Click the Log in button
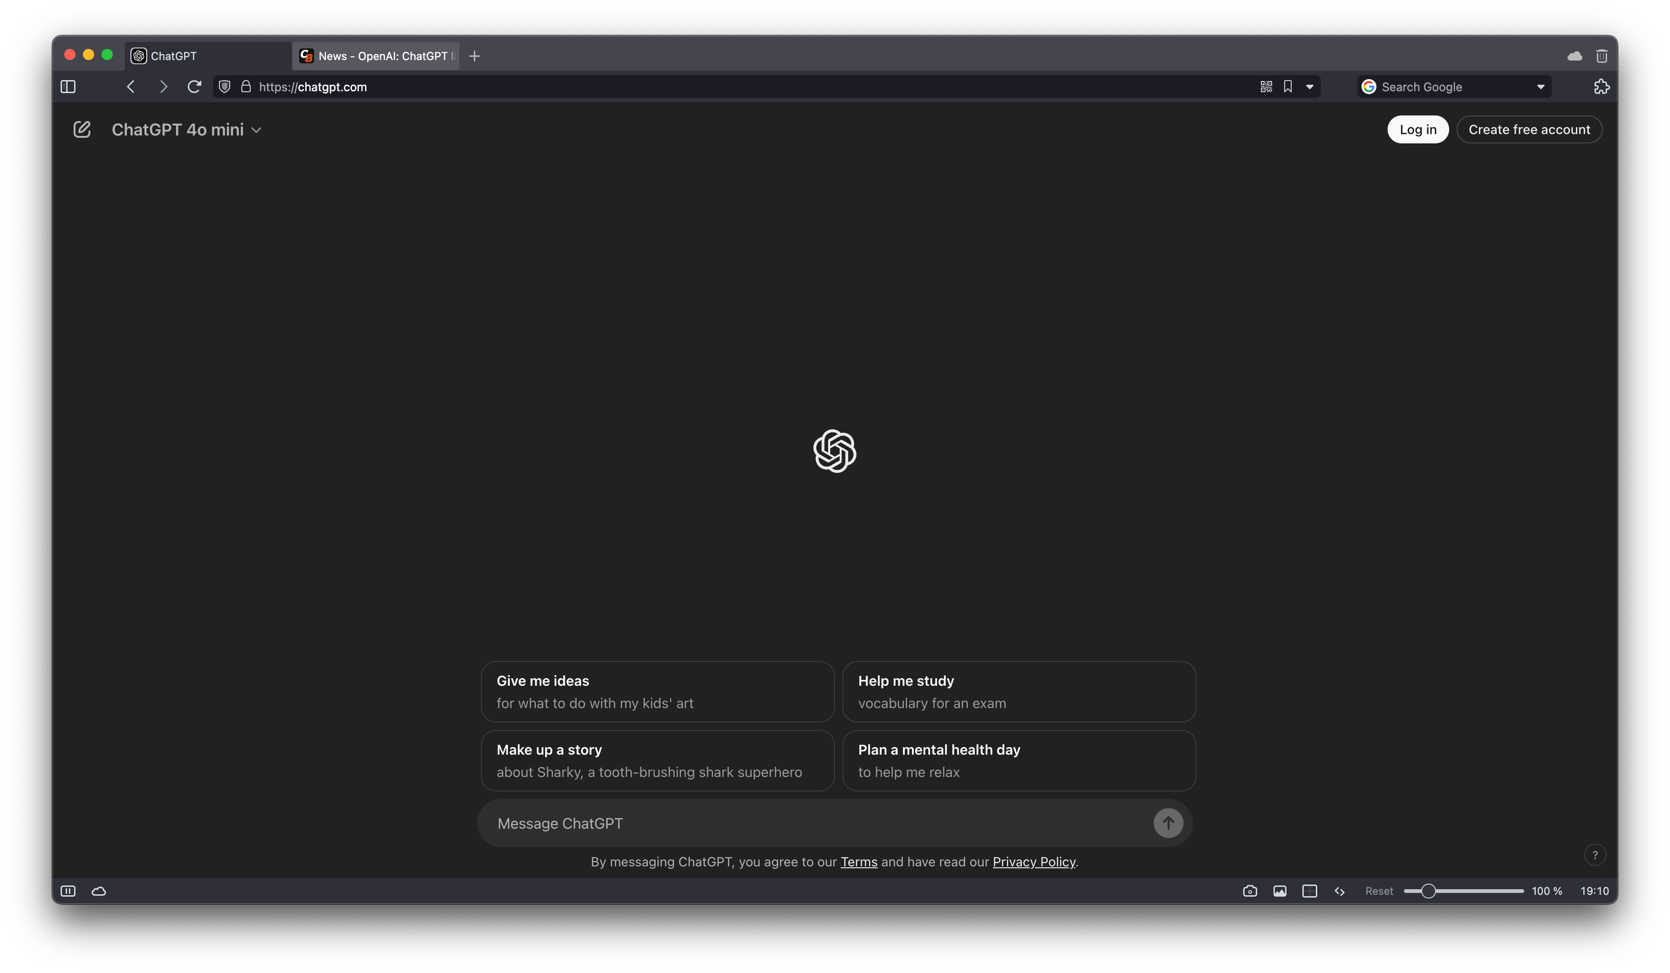The image size is (1670, 973). click(1417, 129)
